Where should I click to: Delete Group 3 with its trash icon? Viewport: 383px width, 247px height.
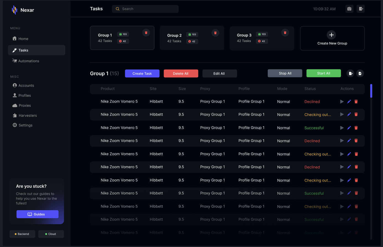point(285,33)
